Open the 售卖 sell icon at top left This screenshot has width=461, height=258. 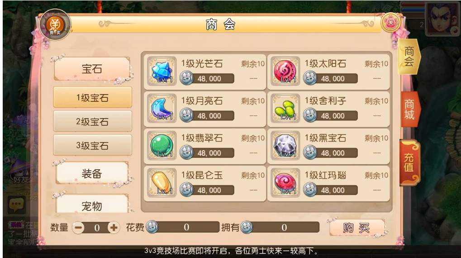pos(55,25)
